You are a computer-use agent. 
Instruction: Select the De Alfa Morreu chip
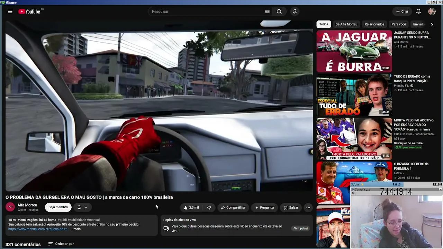[346, 24]
